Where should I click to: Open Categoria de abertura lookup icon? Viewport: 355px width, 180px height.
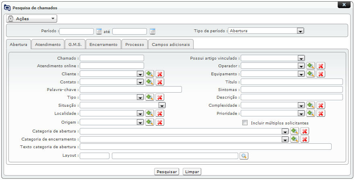295,131
